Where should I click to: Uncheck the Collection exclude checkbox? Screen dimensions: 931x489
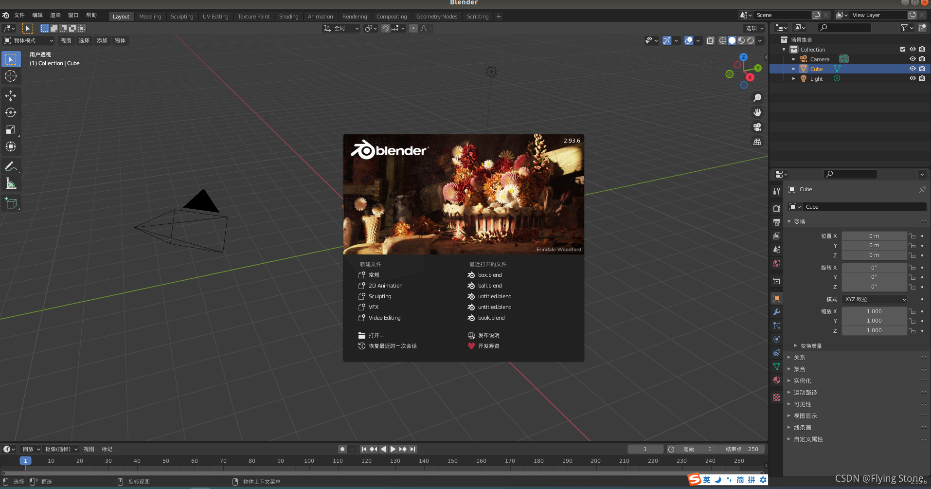pyautogui.click(x=903, y=49)
